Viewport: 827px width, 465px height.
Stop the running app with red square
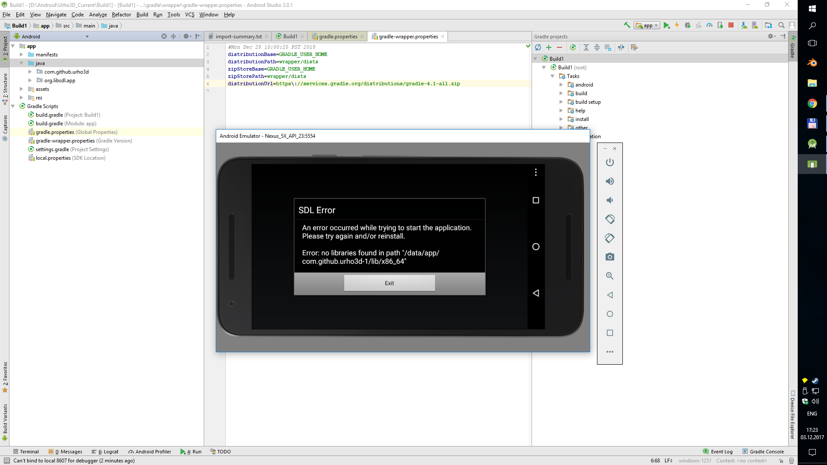point(731,25)
